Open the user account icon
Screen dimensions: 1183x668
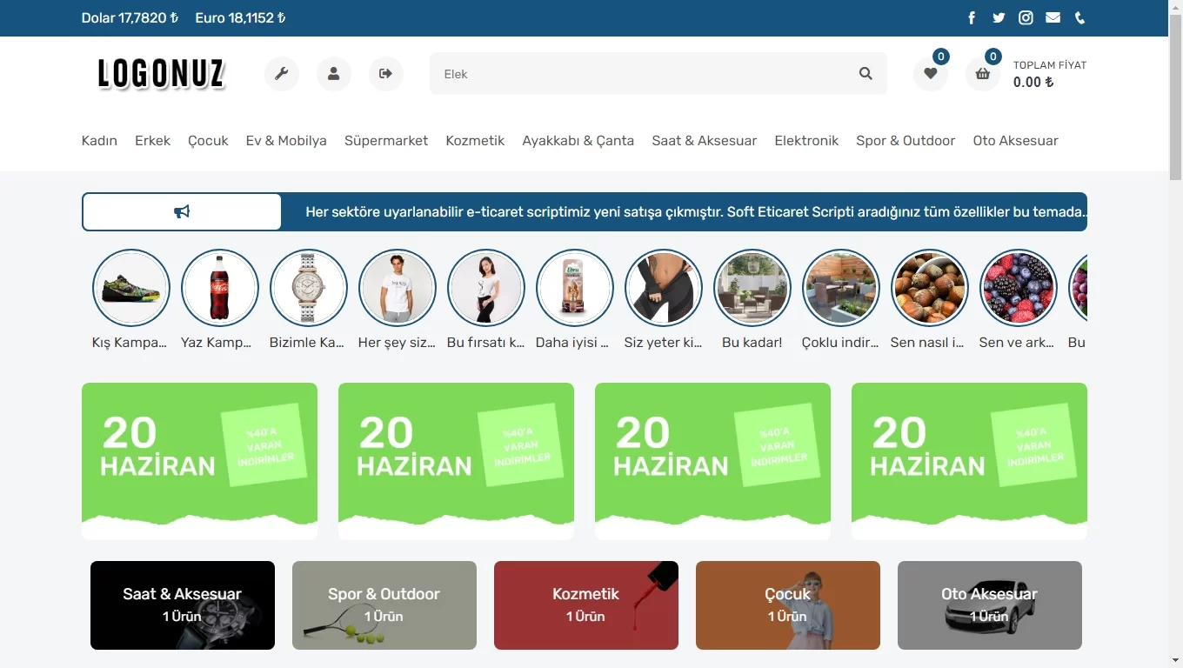(333, 74)
